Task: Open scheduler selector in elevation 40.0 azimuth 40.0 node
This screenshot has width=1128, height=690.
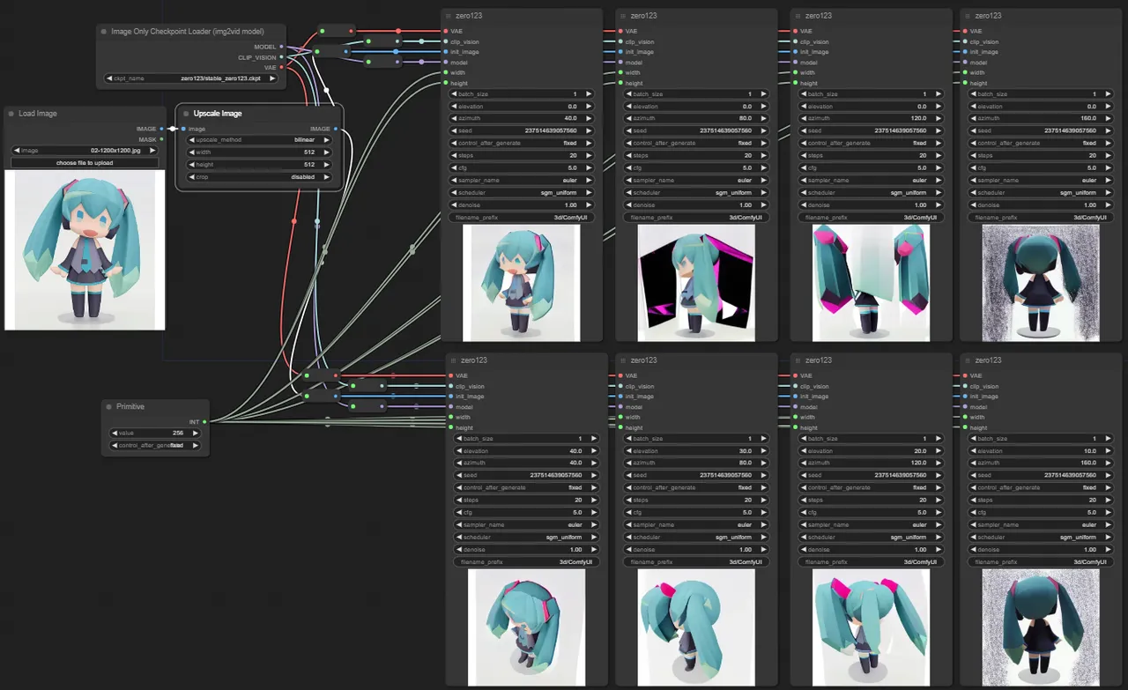Action: pos(527,538)
